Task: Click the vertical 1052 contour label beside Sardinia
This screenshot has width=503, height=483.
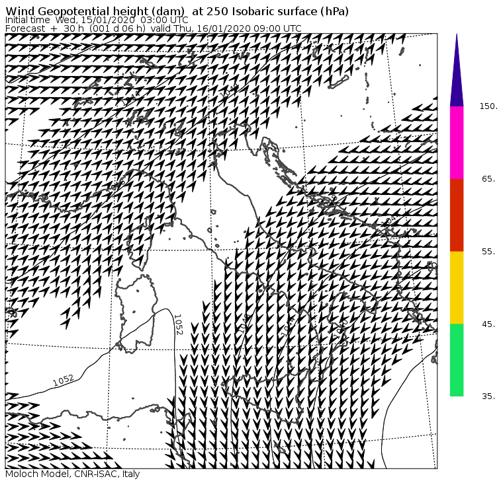Action: [x=178, y=324]
